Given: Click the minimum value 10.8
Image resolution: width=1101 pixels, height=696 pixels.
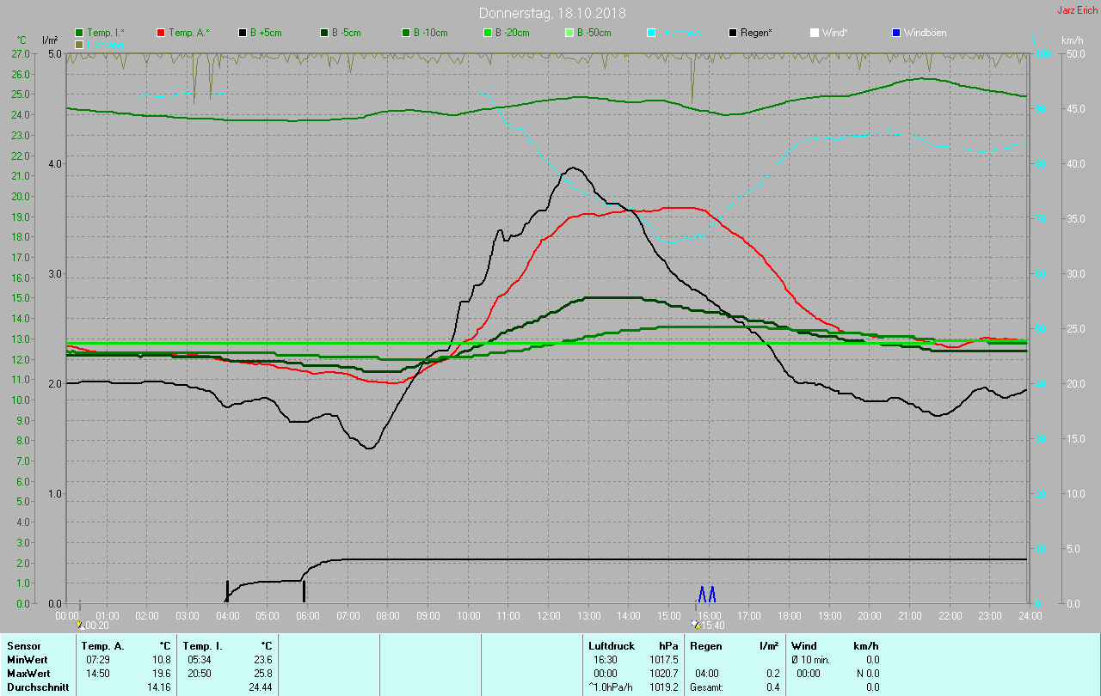Looking at the screenshot, I should click(x=161, y=660).
